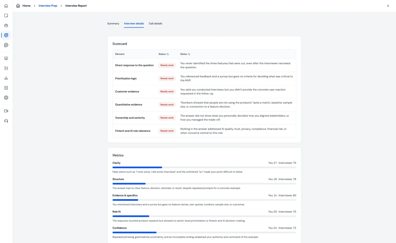Click the "Metrics" section heading
The width and height of the screenshot is (396, 243).
[118, 155]
